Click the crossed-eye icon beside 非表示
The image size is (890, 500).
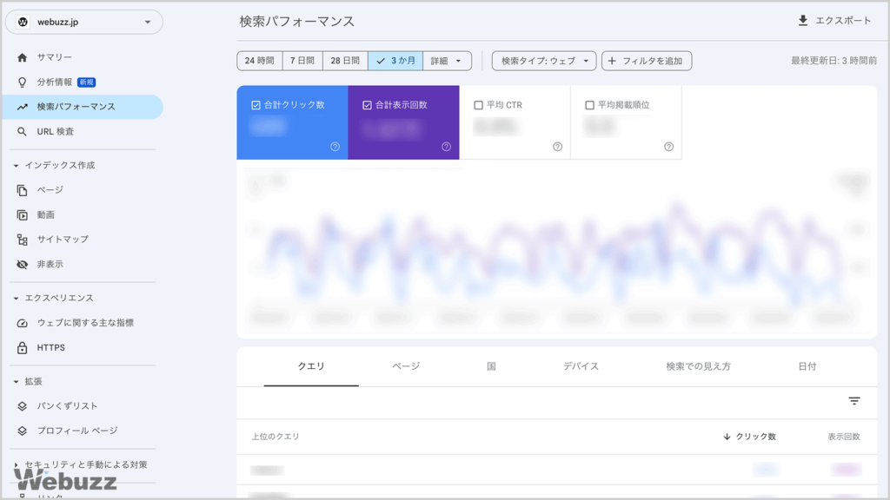[22, 264]
